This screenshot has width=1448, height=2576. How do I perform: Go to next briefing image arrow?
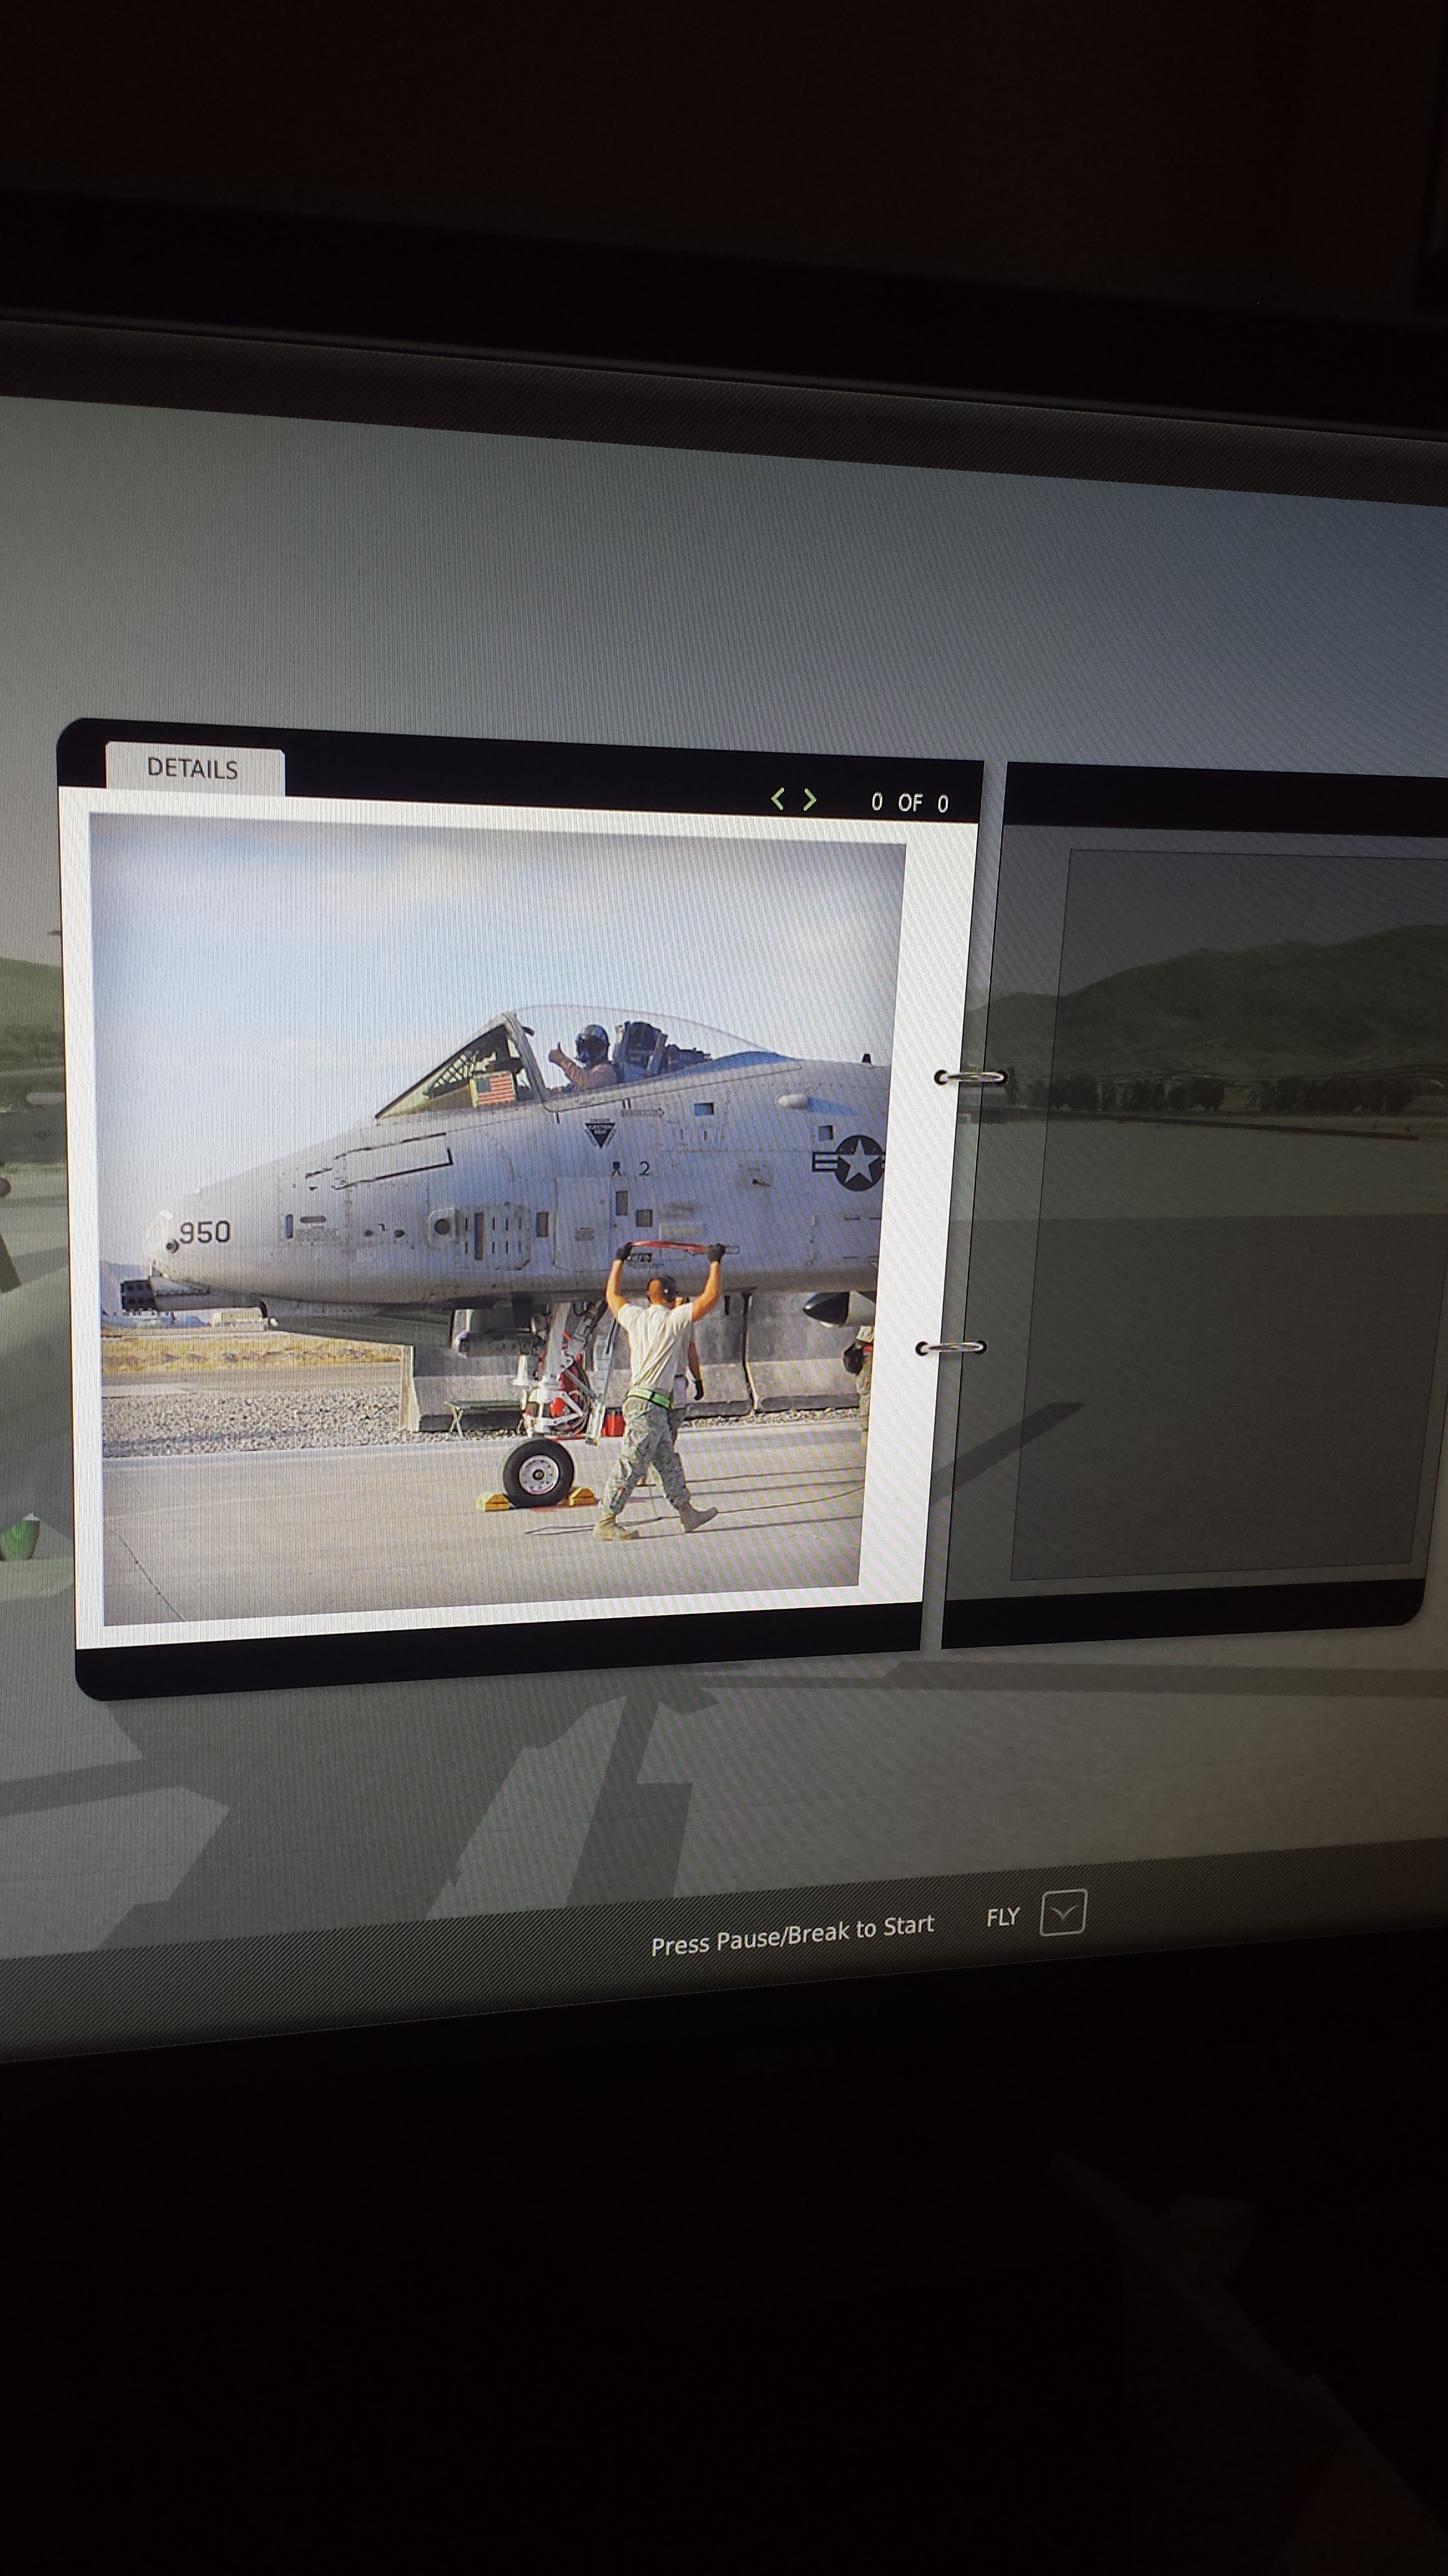point(809,799)
